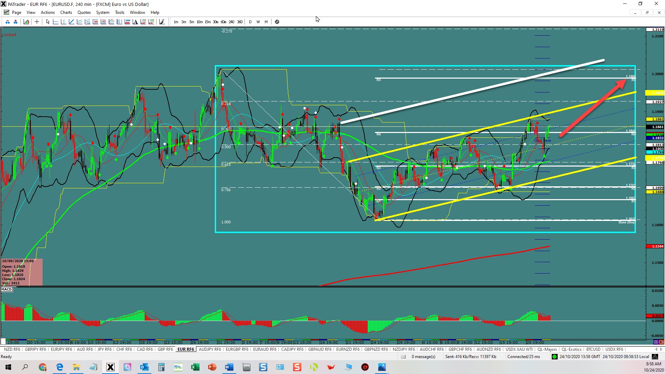Switch to the BTCUSD tab
The image size is (665, 374).
point(593,349)
